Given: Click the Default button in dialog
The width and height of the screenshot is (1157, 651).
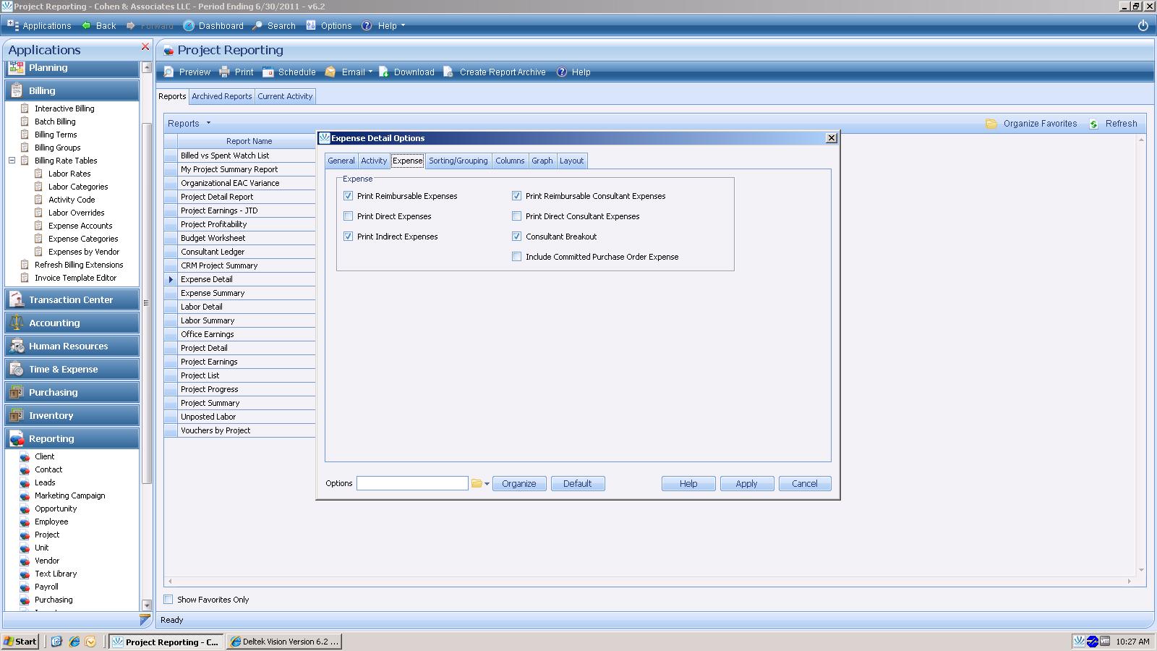Looking at the screenshot, I should coord(577,484).
